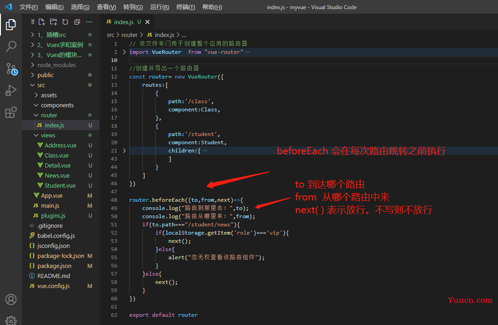Click the src breadcrumb segment

(110, 35)
